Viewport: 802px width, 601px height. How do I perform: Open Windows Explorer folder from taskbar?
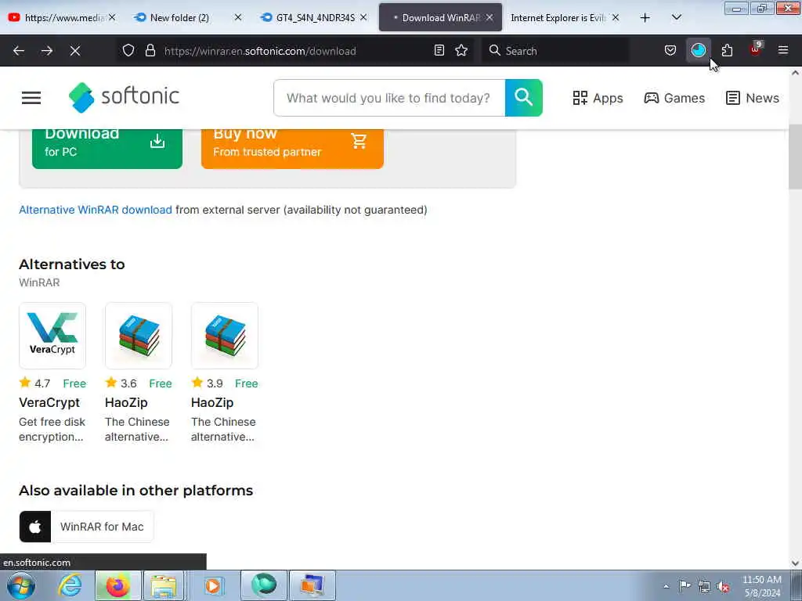pyautogui.click(x=164, y=585)
